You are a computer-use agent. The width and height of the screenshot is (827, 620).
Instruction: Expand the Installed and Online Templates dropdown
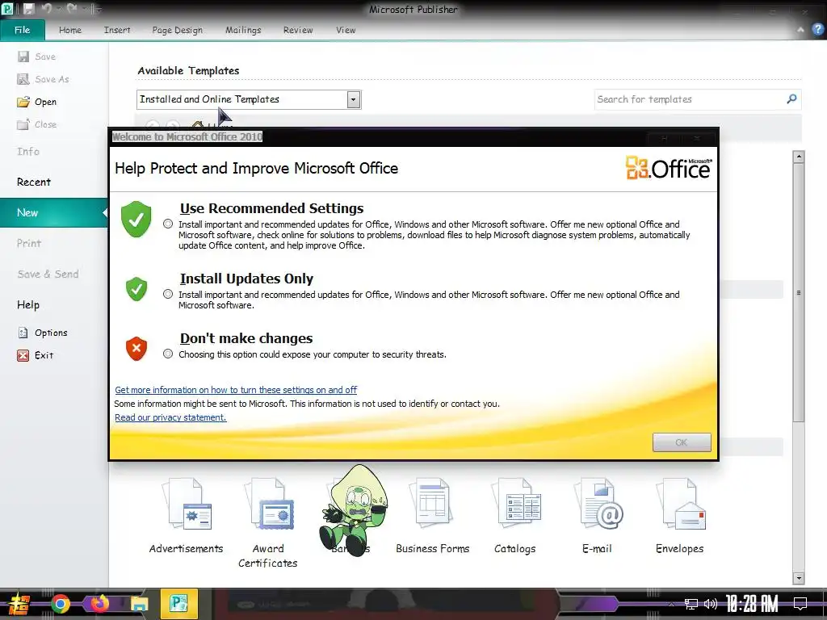click(x=354, y=99)
